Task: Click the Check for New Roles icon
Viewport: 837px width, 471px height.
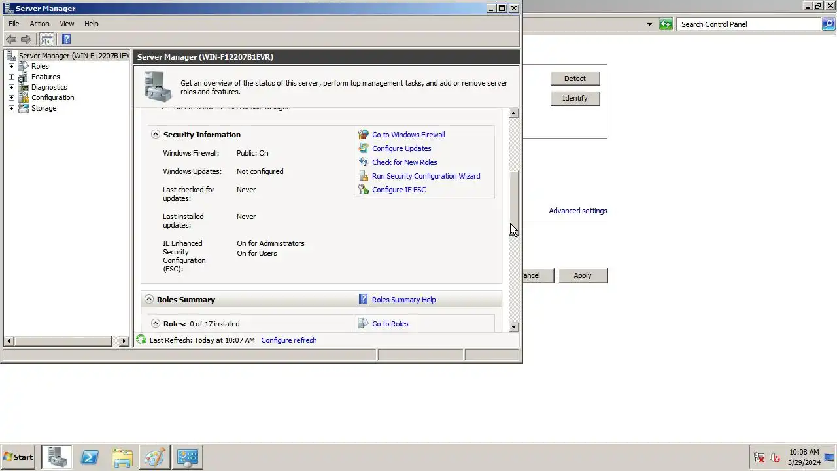Action: (x=364, y=162)
